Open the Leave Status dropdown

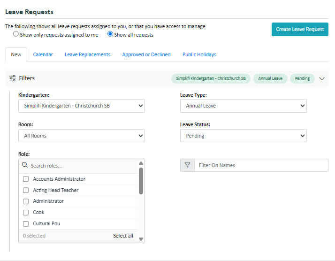coord(244,136)
